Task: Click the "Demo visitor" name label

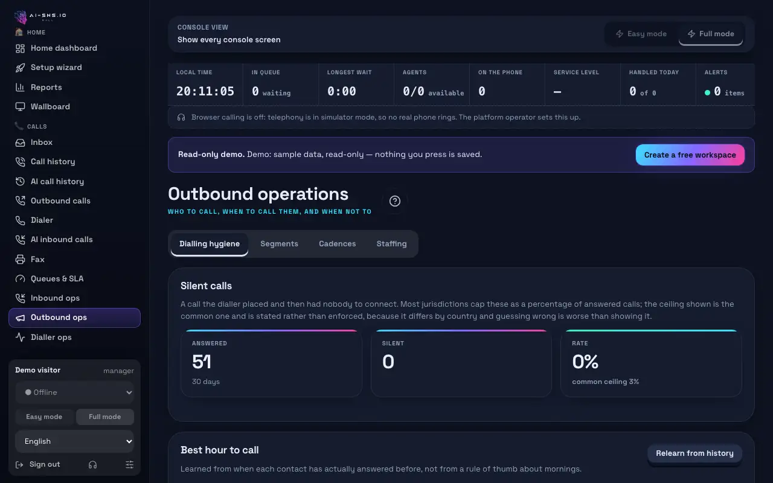Action: (37, 370)
